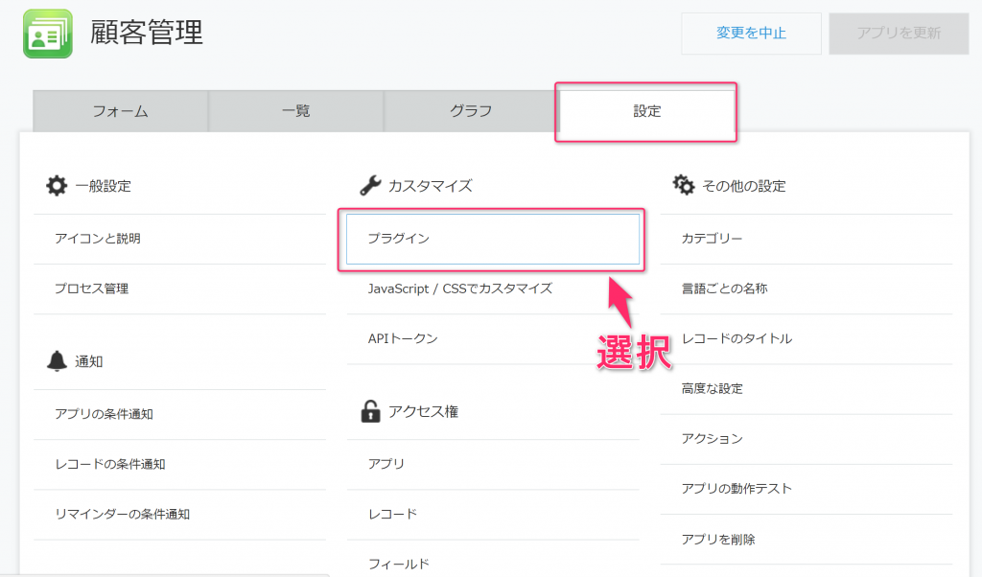Switch to the フォーム tab
982x577 pixels.
(120, 111)
